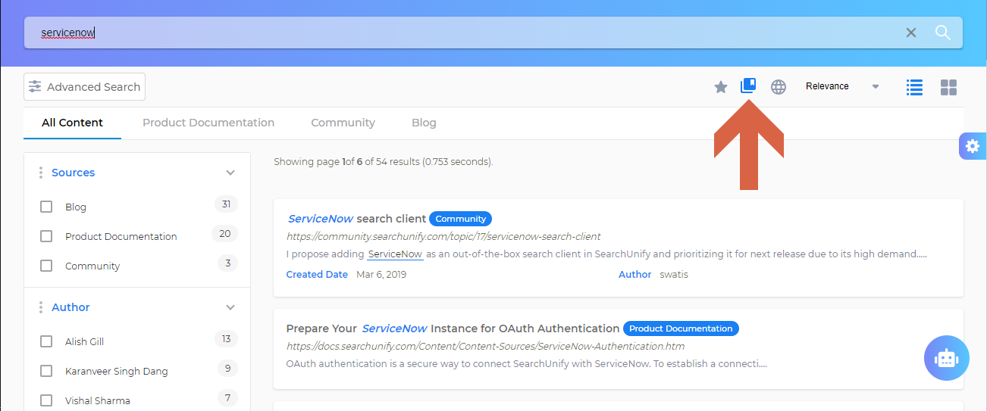
Task: Open the globe language icon
Action: (779, 87)
